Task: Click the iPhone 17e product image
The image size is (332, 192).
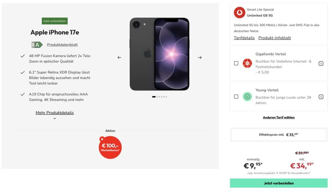Action: coord(160,54)
